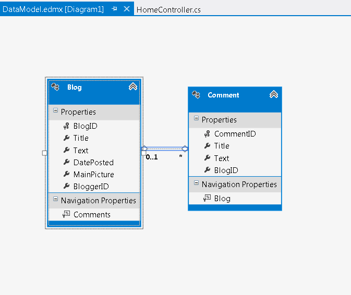Collapse Blog's Properties section
Image resolution: width=351 pixels, height=295 pixels.
[x=55, y=110]
